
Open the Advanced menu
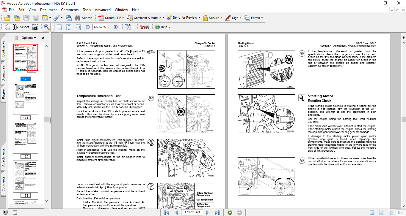click(x=103, y=10)
